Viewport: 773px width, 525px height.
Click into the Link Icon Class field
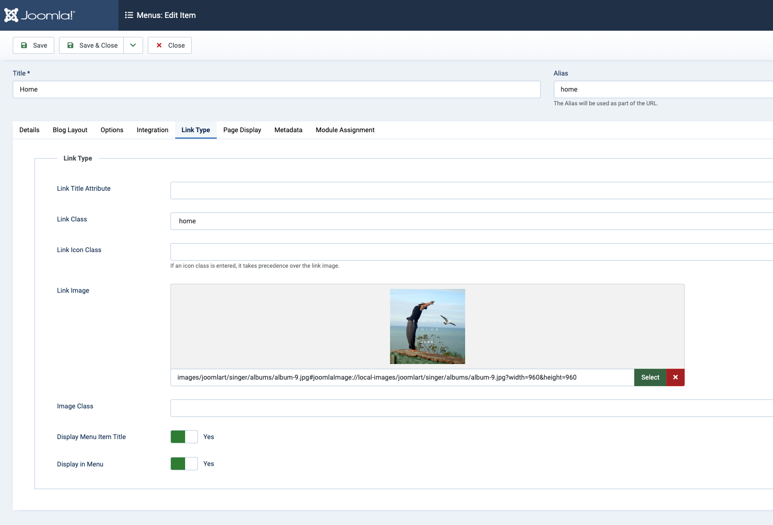point(471,252)
